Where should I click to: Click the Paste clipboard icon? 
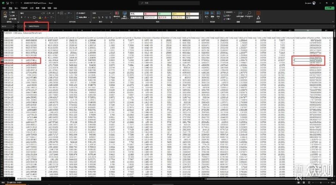point(5,14)
